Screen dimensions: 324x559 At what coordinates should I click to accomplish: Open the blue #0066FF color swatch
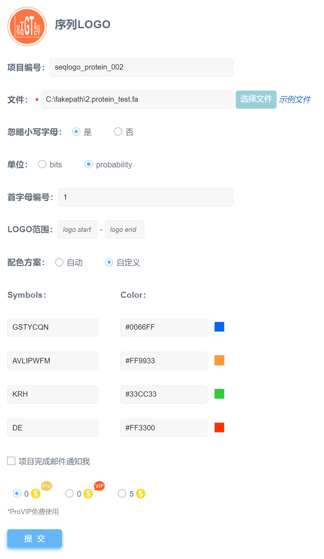point(219,327)
